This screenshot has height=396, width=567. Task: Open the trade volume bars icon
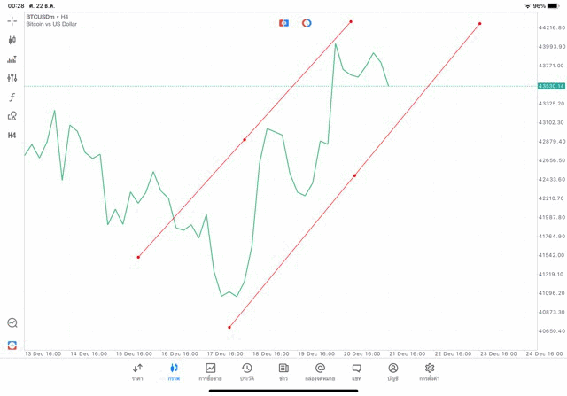tap(12, 59)
